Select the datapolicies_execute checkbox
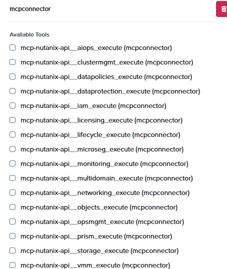The image size is (227, 269). tap(12, 76)
